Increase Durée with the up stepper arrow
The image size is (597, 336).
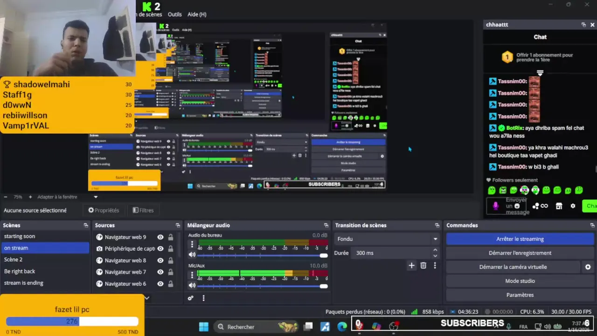click(435, 250)
